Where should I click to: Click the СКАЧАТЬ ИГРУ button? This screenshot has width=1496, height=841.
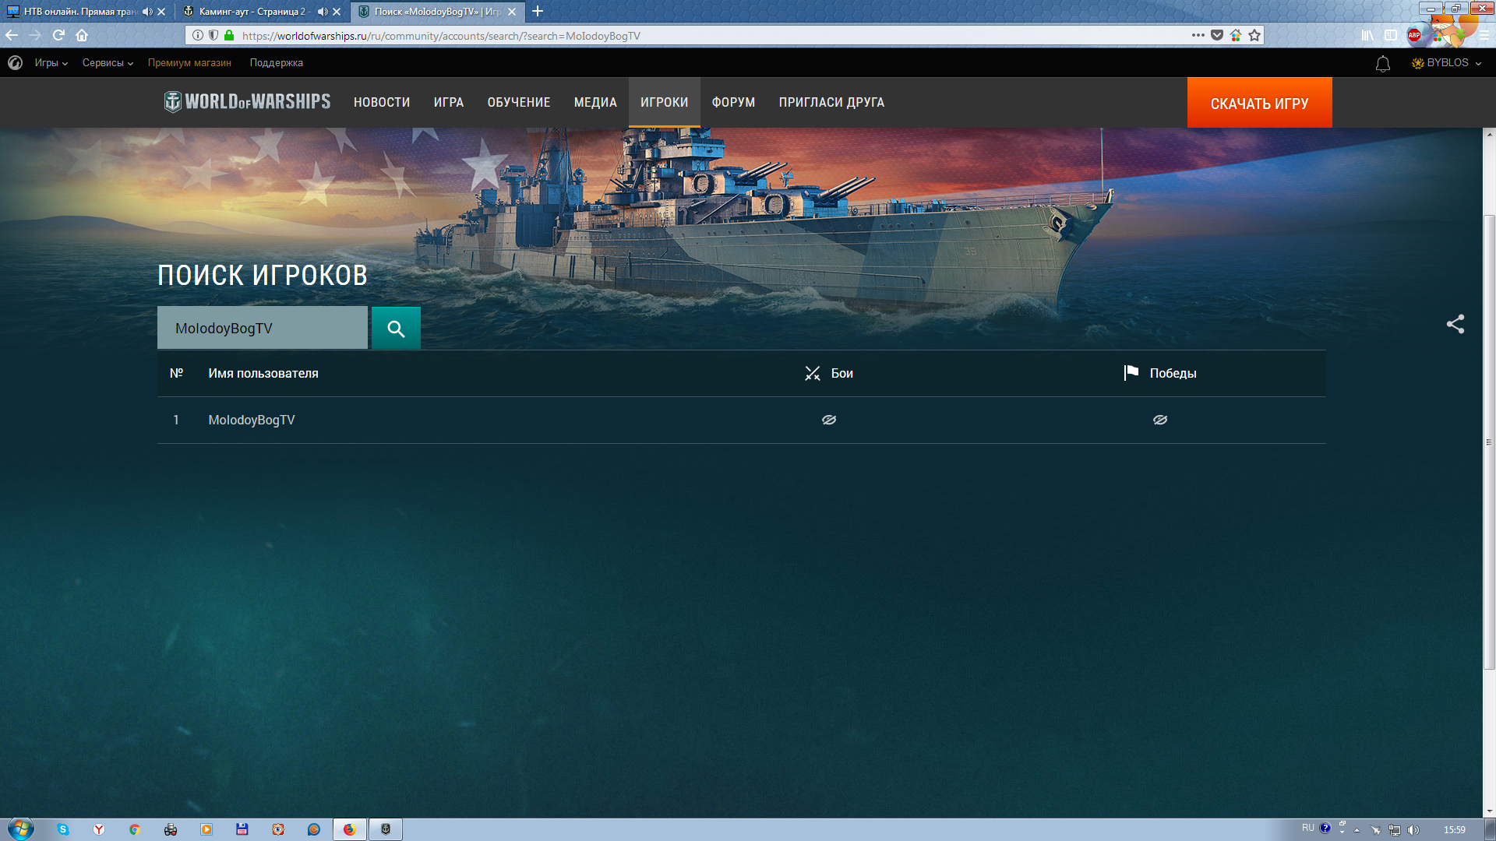click(1258, 103)
